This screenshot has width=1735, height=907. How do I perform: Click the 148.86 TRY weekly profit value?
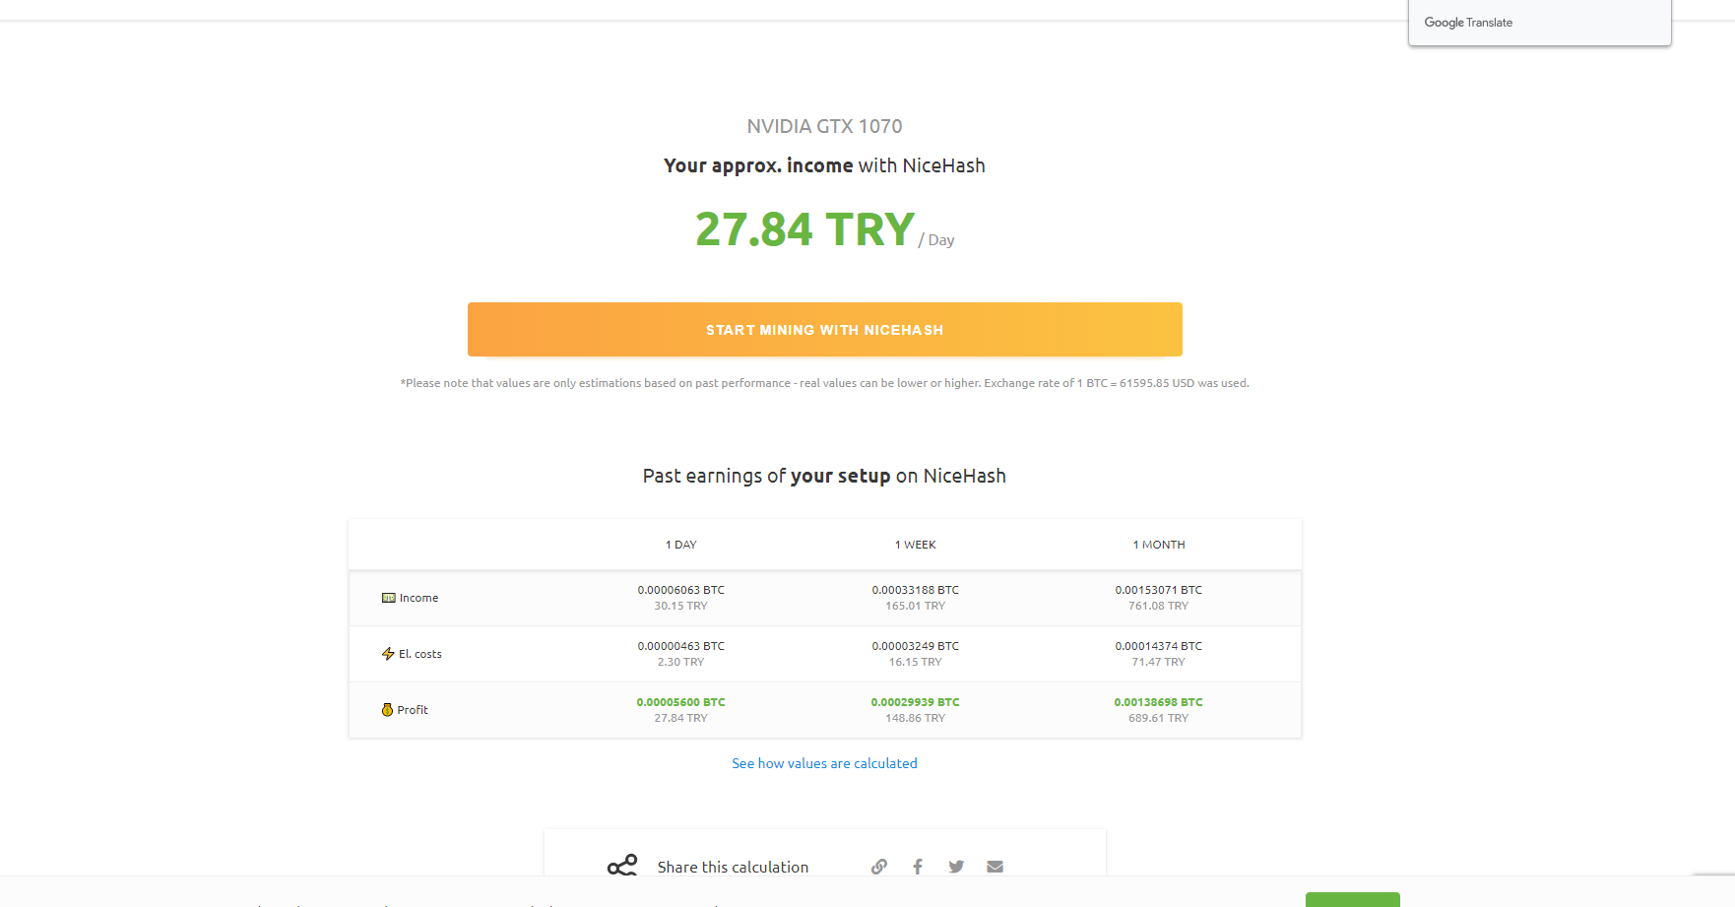tap(916, 718)
